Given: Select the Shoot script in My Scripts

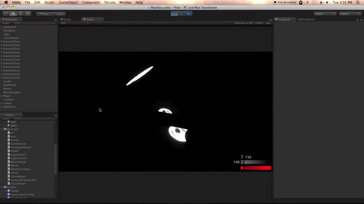Looking at the screenshot, I should click(x=14, y=173).
